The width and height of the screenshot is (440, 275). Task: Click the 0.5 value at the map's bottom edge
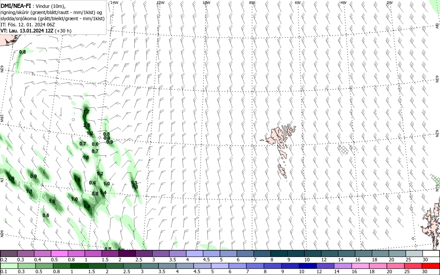108,249
